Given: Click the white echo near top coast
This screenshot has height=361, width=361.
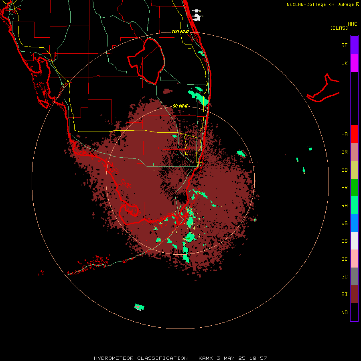Looking at the screenshot, I should [197, 15].
